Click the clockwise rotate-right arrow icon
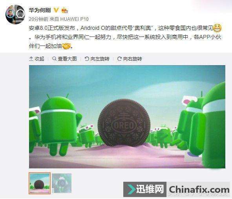 pyautogui.click(x=119, y=59)
